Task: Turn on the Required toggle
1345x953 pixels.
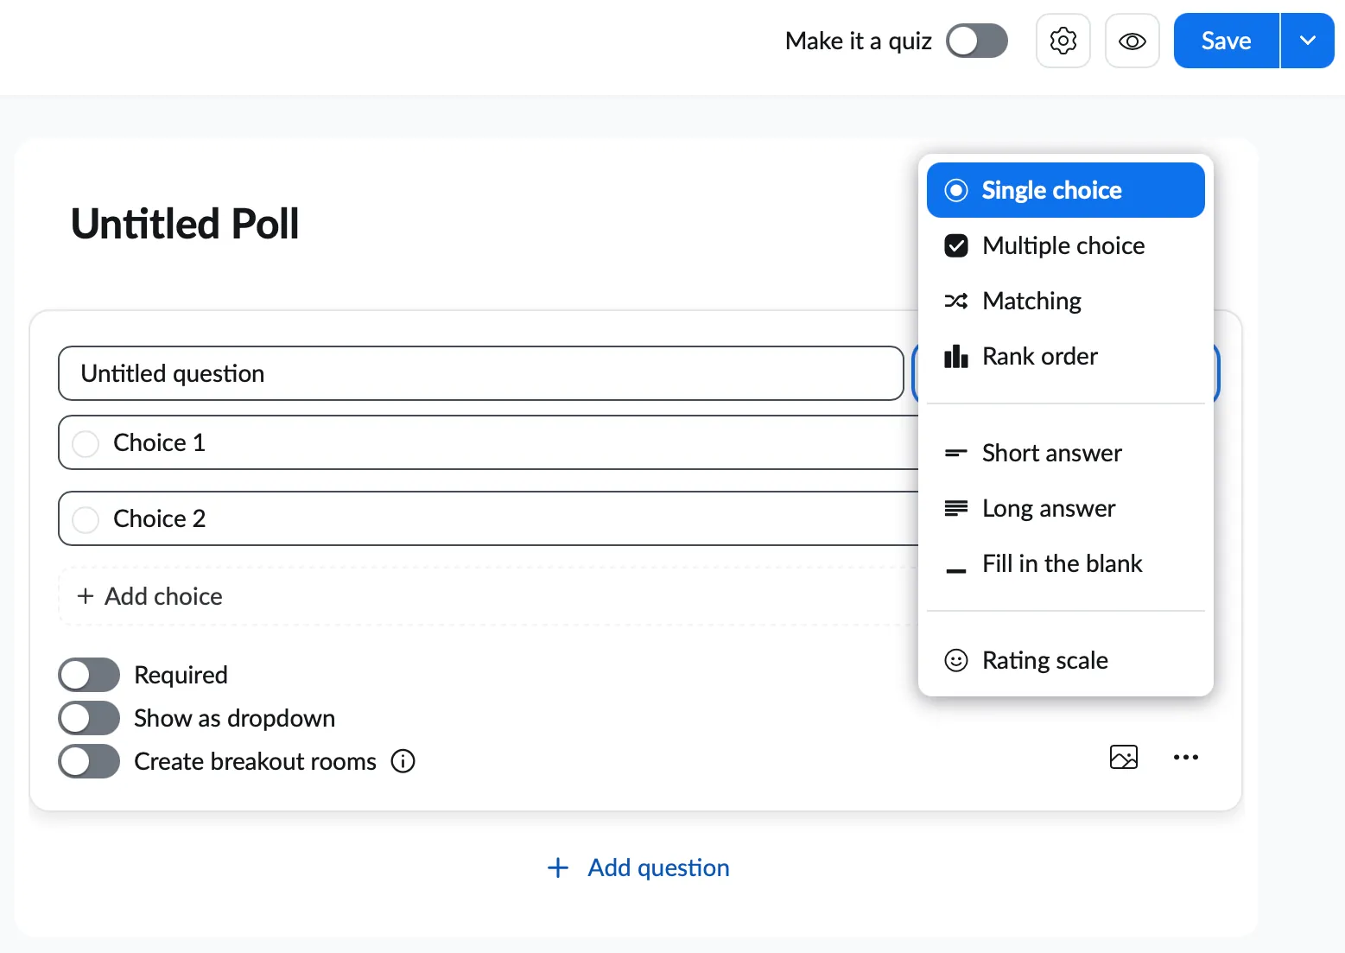Action: point(88,674)
